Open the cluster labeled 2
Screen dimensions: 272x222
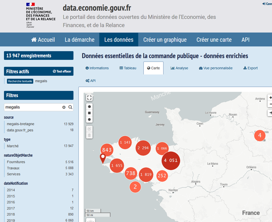pyautogui.click(x=135, y=187)
